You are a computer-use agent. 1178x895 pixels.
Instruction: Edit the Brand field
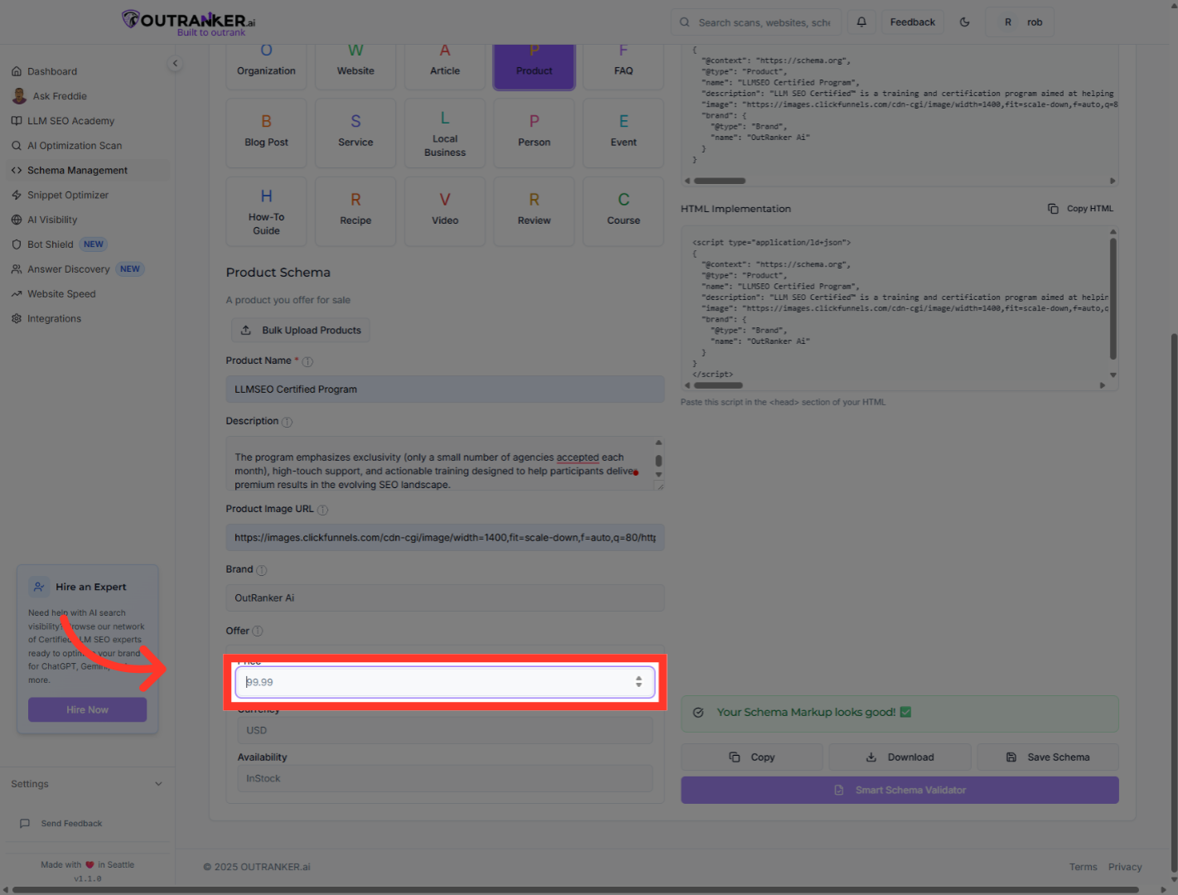(x=445, y=598)
